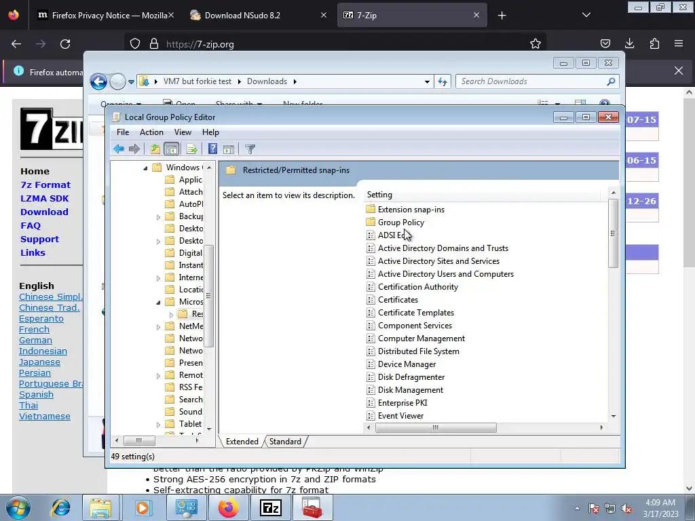Open the 7z Format link on 7-Zip page
This screenshot has width=695, height=521.
(45, 185)
